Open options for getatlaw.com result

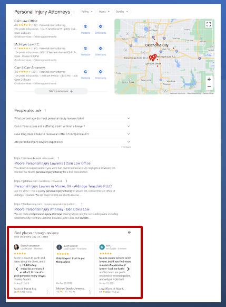coord(66,181)
